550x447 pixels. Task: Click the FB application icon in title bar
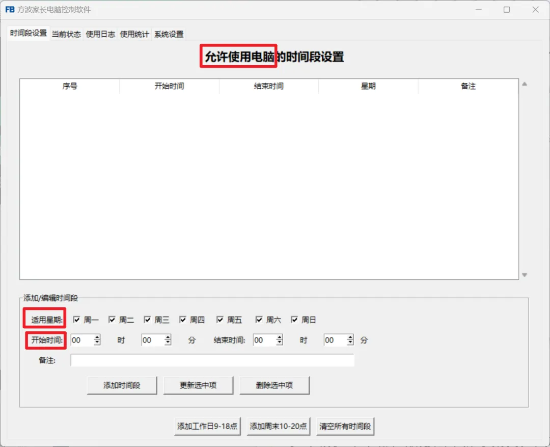pos(10,10)
